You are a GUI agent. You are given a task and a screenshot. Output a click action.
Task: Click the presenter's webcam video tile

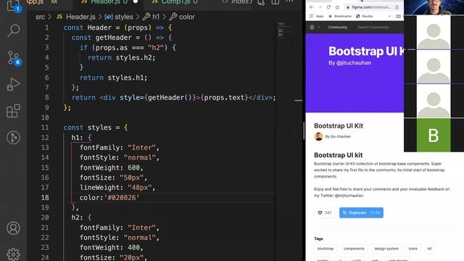[x=434, y=7]
